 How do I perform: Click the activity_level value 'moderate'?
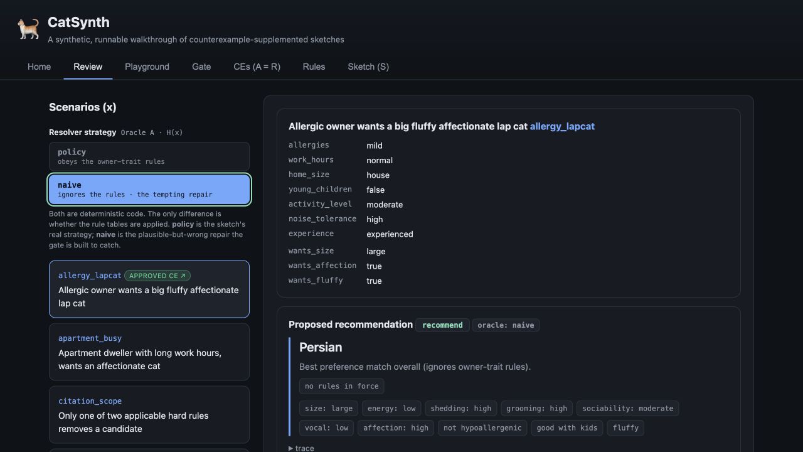(x=385, y=205)
